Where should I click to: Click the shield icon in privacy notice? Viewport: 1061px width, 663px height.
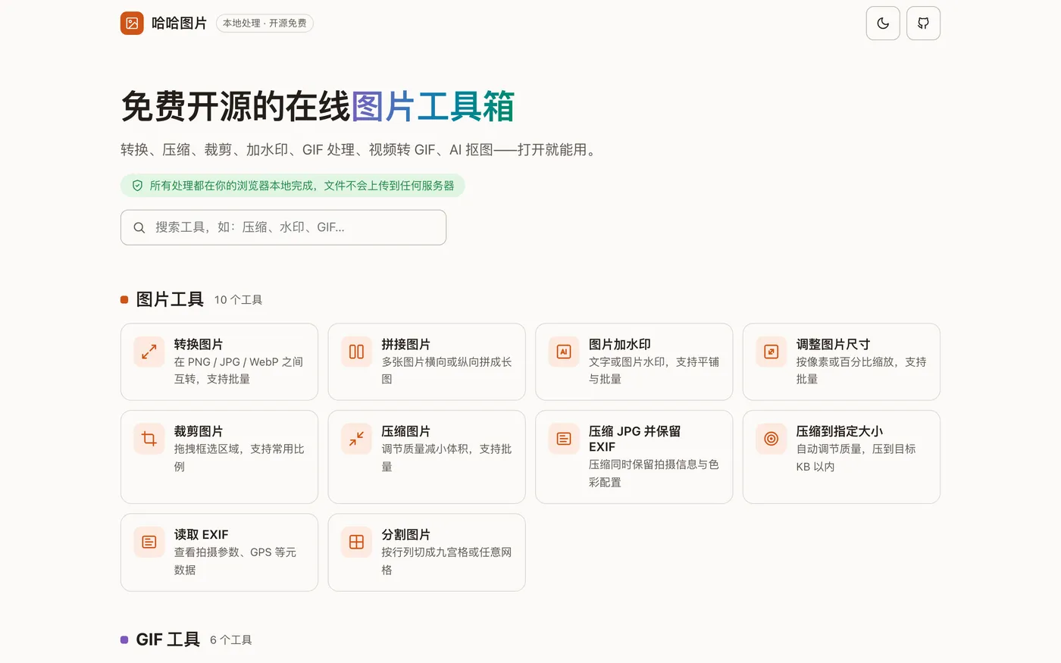click(x=137, y=186)
